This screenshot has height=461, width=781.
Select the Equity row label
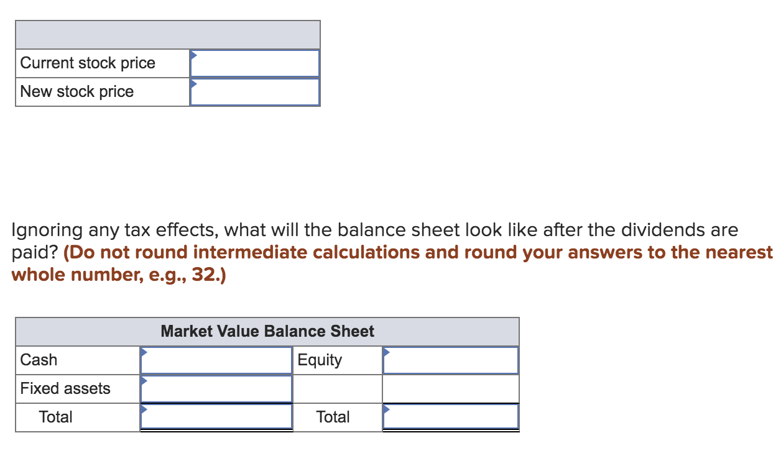tap(319, 360)
